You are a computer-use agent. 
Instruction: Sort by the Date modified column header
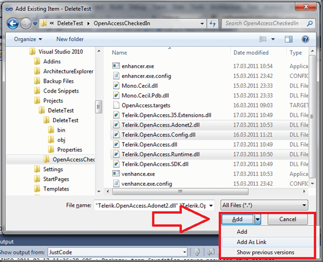point(251,53)
